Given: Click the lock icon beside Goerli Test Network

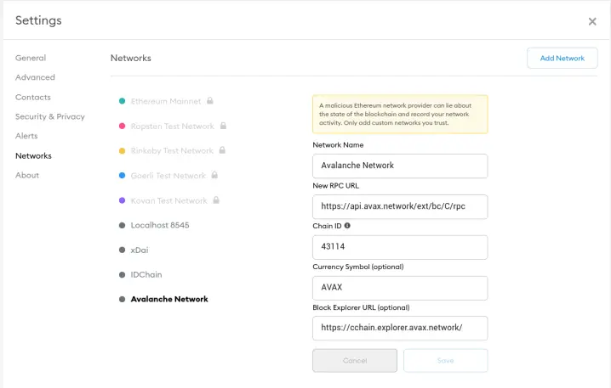Looking at the screenshot, I should coord(214,175).
